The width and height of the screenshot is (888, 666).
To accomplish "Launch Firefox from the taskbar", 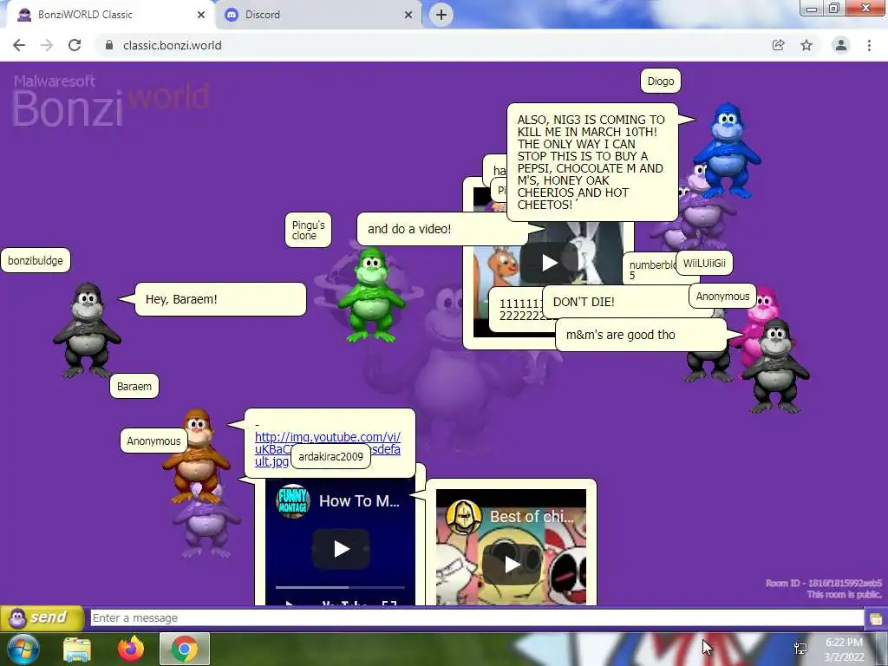I will click(131, 649).
